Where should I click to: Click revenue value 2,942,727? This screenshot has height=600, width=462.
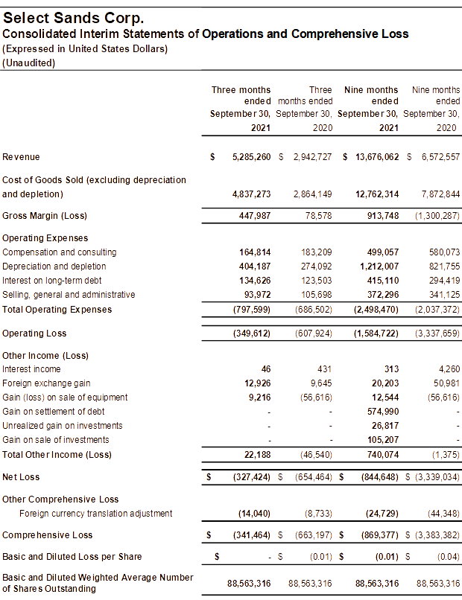(x=313, y=157)
